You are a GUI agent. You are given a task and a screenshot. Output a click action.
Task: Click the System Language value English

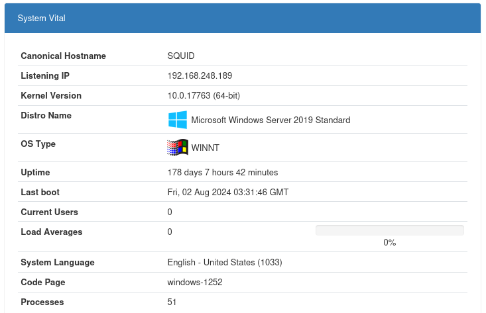tap(225, 263)
